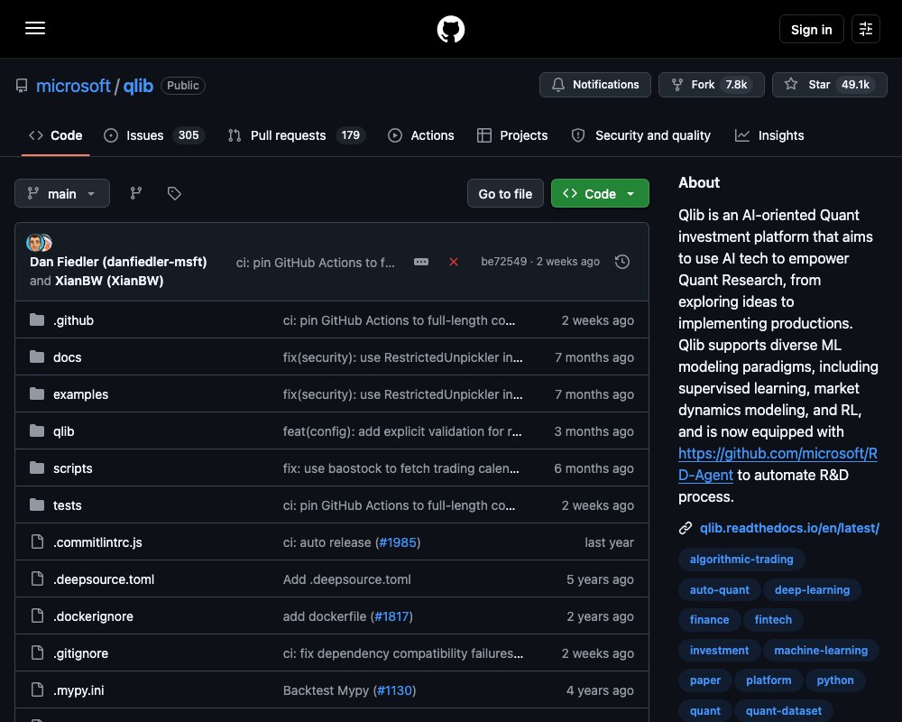The height and width of the screenshot is (722, 902).
Task: Expand the commit message details ellipsis
Action: pos(421,262)
